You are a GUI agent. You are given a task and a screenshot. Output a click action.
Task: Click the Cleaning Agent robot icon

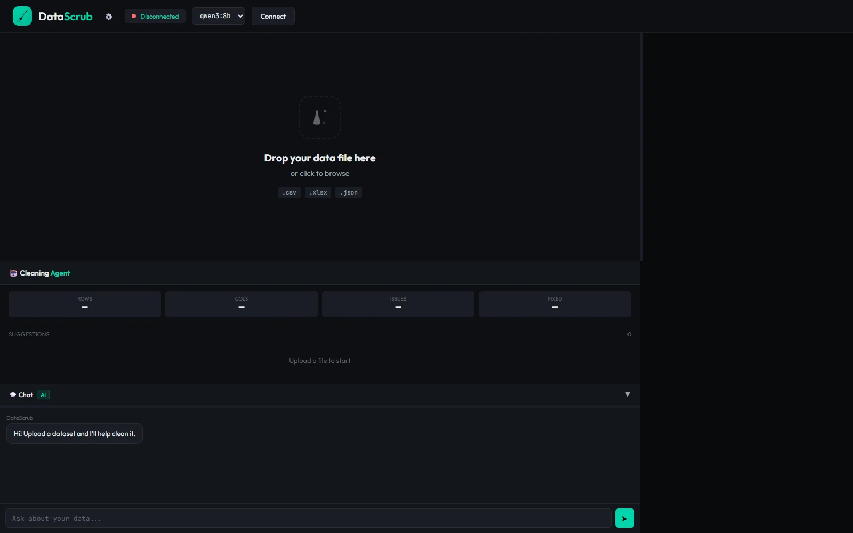[13, 273]
